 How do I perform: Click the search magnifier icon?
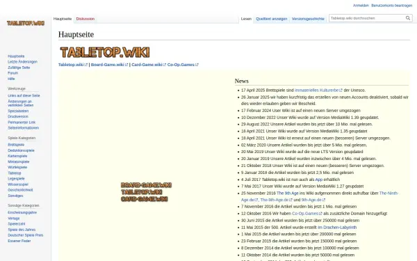408,18
